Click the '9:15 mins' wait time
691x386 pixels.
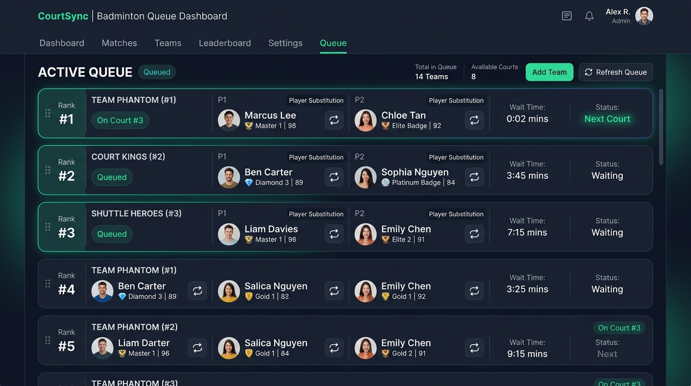527,354
